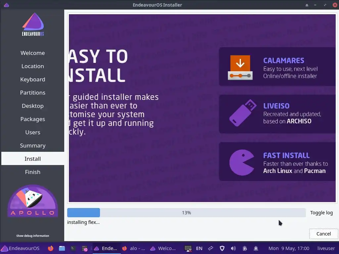Click the shield security tray icon
The height and width of the screenshot is (254, 339).
(x=222, y=248)
